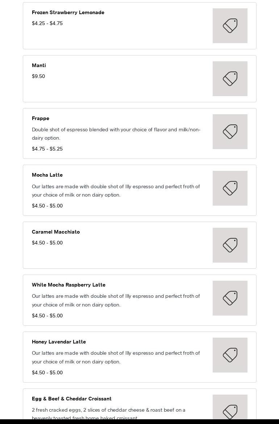Open the Frozen Strawberry Lemonade item title
This screenshot has height=424, width=279.
coord(68,12)
